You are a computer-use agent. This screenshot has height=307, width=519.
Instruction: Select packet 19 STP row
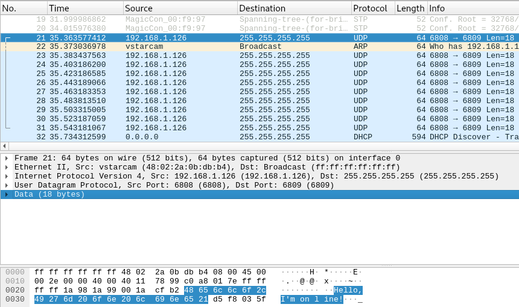click(259, 19)
